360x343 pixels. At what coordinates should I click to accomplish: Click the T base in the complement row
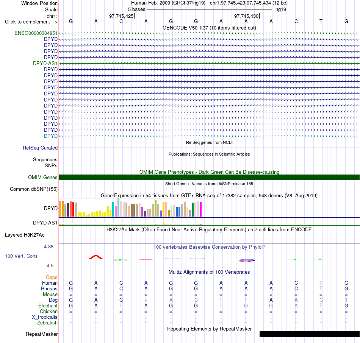coord(321,21)
